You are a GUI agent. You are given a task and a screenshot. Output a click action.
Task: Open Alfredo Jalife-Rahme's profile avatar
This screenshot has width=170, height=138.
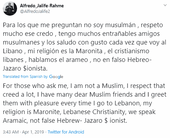point(10,9)
